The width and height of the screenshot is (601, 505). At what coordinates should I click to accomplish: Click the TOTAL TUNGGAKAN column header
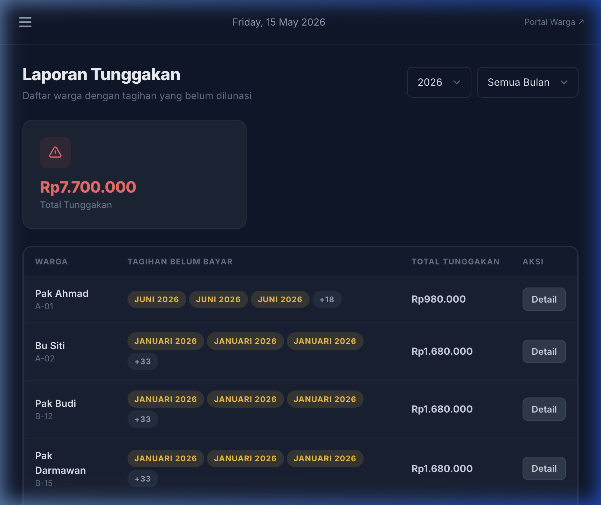(455, 262)
